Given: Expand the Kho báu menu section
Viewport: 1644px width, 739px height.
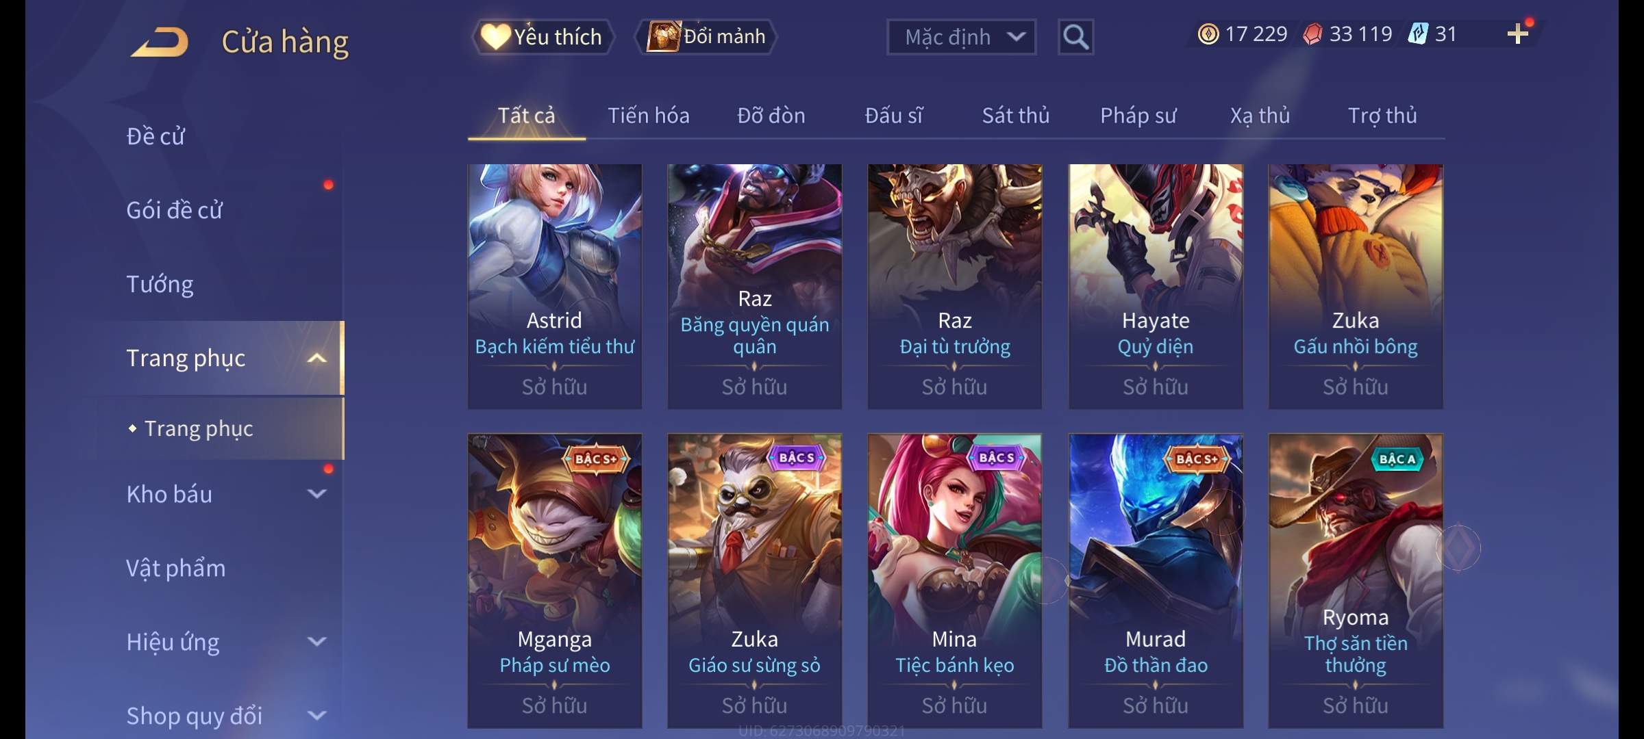Looking at the screenshot, I should 226,494.
